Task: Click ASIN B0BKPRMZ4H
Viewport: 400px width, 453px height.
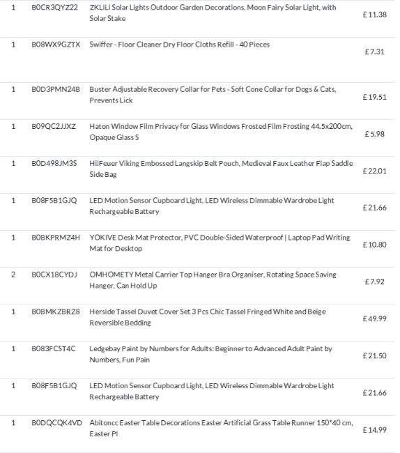Action: coord(56,238)
